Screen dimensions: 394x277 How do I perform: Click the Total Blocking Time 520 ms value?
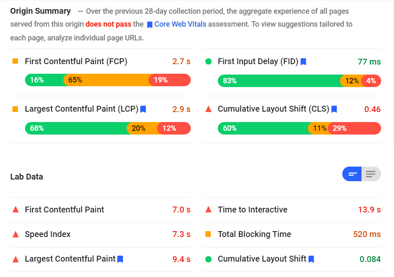click(x=367, y=234)
